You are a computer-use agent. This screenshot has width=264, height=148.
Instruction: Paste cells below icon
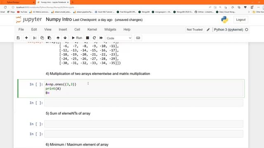tap(49, 38)
